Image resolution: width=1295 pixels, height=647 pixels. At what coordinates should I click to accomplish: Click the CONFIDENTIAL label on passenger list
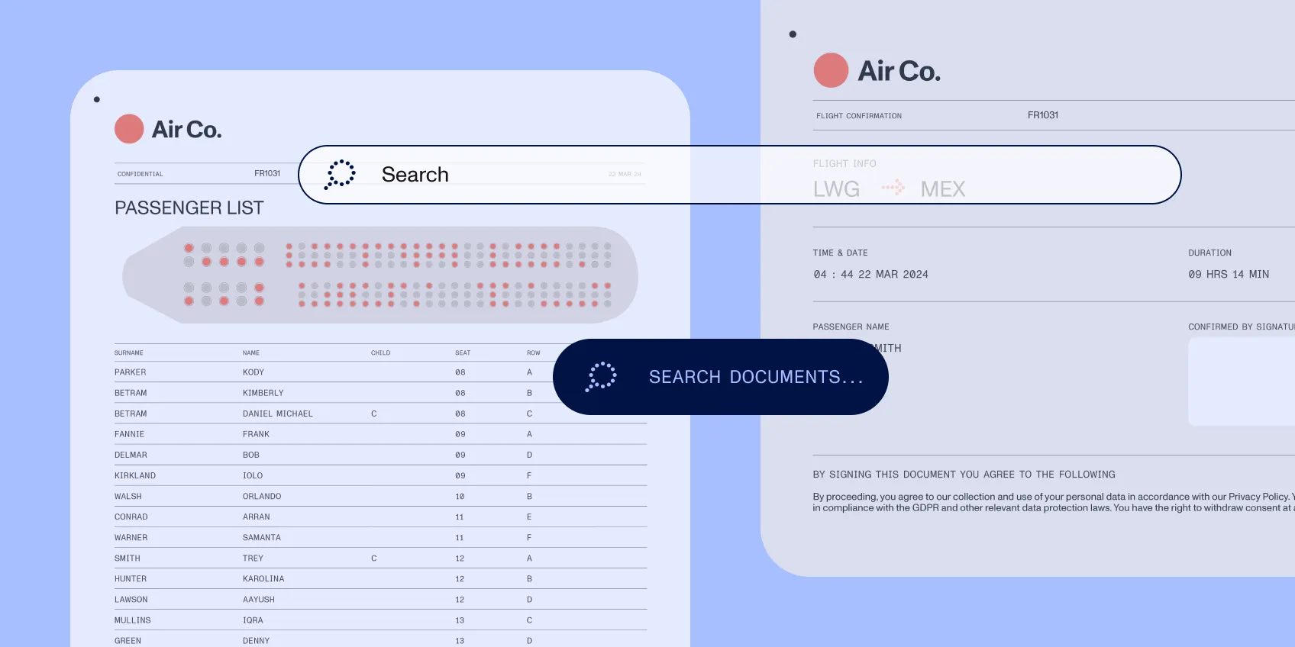tap(140, 174)
